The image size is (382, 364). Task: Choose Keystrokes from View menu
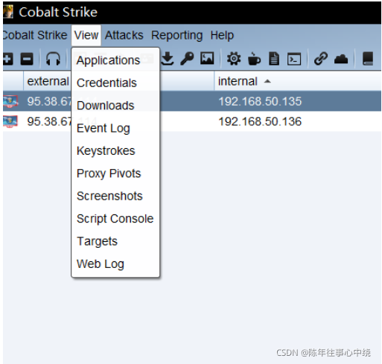point(115,150)
